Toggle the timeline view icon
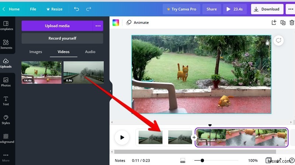Image resolution: width=295 pixels, height=165 pixels. 183,161
